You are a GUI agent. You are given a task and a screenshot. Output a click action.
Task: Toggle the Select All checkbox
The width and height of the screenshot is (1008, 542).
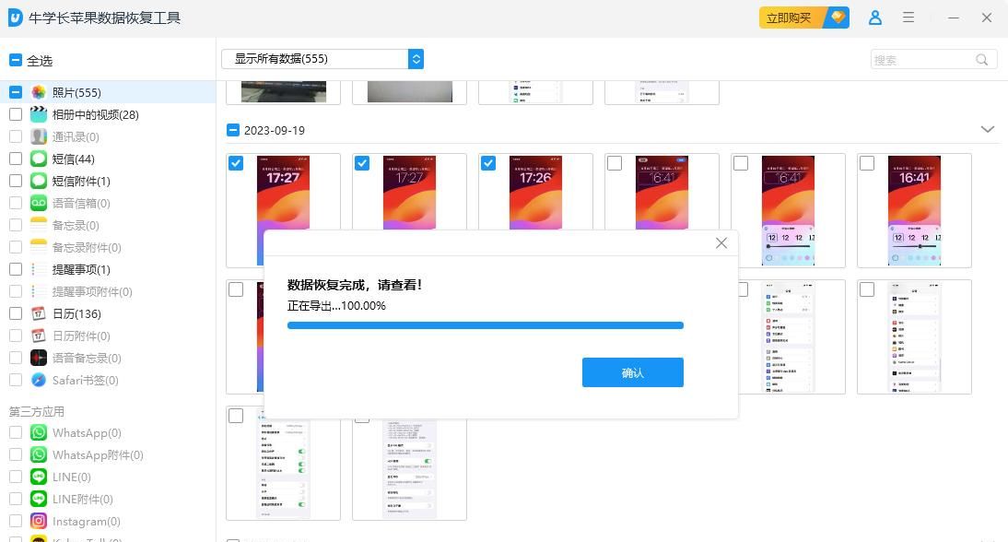[16, 61]
